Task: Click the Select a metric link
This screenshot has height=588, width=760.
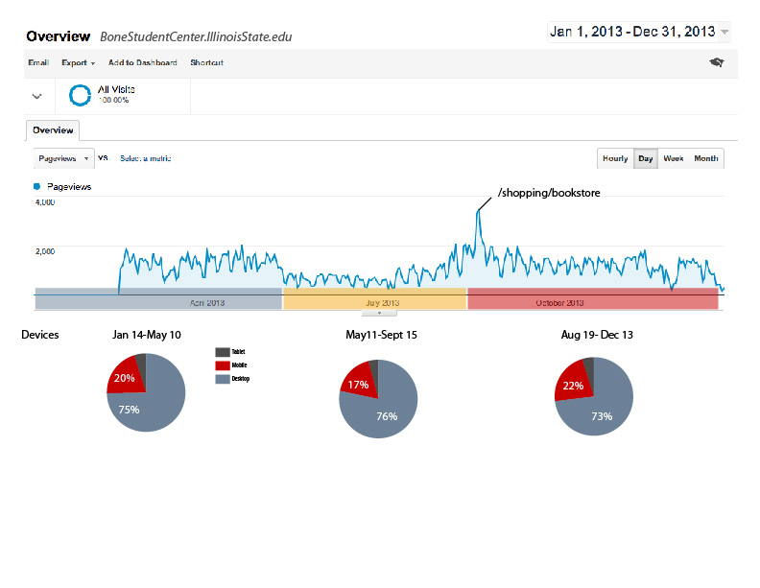Action: [x=146, y=158]
